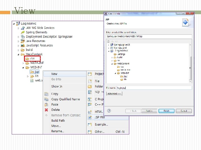This screenshot has height=150, width=201.
Task: Click the new Folder icon in submenu
Action: tap(90, 86)
